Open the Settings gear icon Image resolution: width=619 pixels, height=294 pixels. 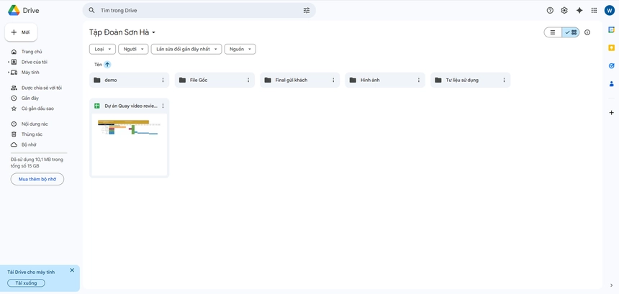pyautogui.click(x=564, y=11)
